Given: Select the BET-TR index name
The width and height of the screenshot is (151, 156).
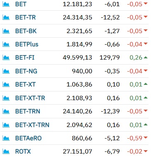Looking at the screenshot, I should 26,17.
